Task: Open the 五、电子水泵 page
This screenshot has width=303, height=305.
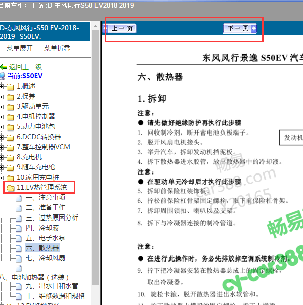Action: click(x=46, y=238)
